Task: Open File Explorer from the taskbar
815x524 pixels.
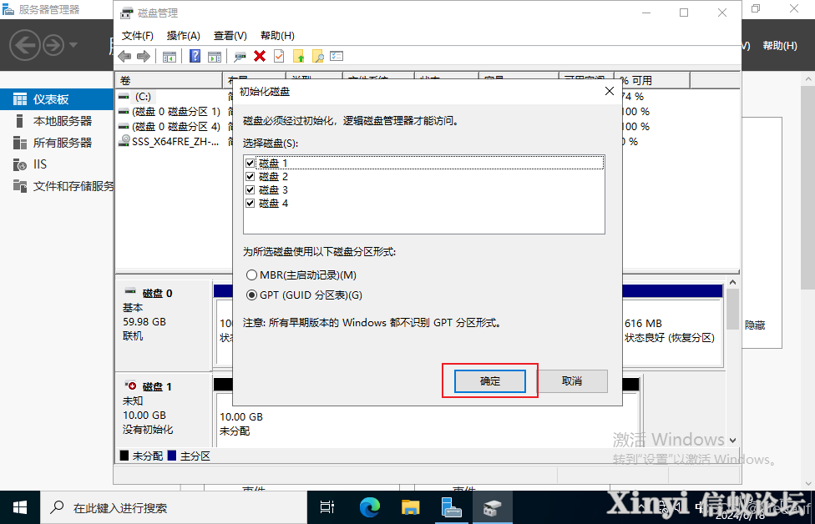Action: coord(410,507)
